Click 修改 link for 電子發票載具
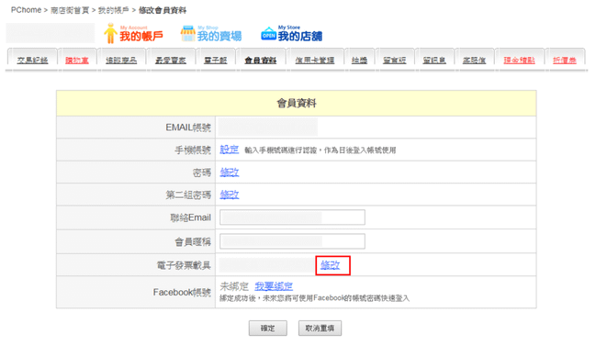The image size is (596, 345). [330, 265]
